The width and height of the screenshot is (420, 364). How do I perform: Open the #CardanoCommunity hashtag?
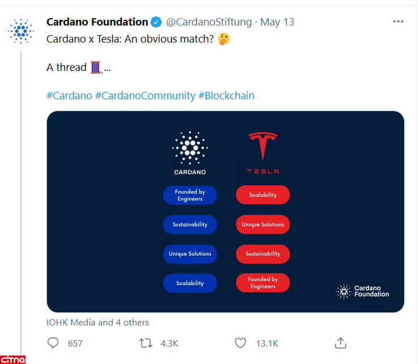145,95
